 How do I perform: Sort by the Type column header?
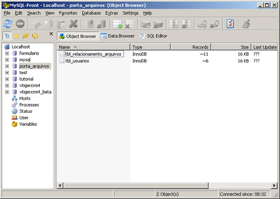coord(150,47)
